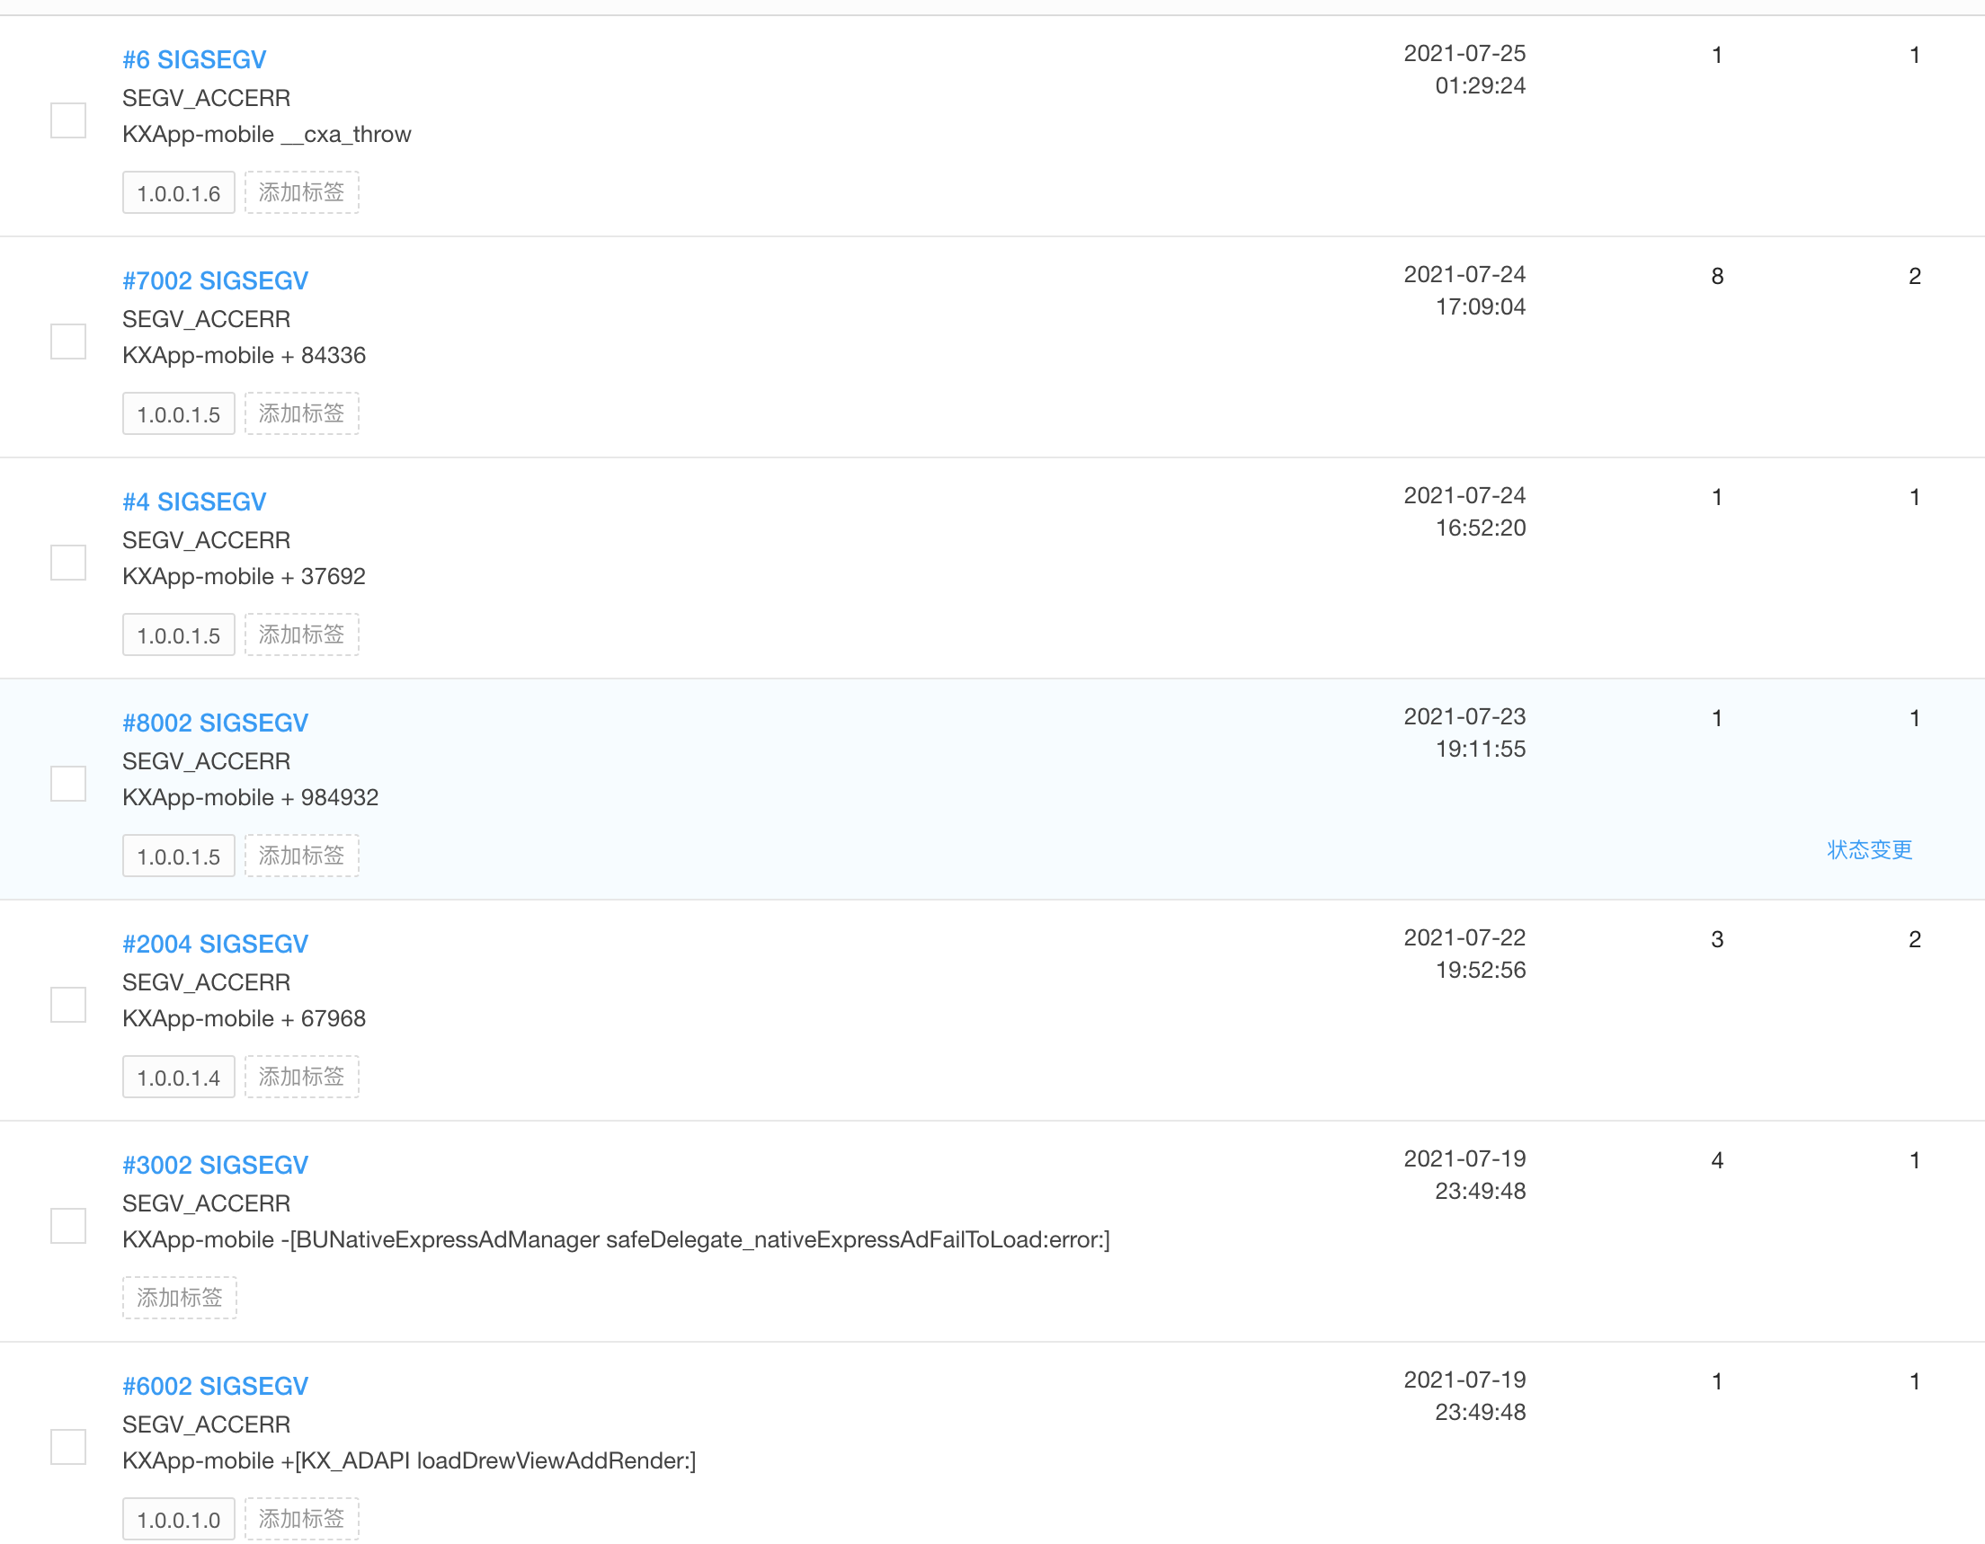Open the #8002 SIGSEGV issue link
This screenshot has width=1985, height=1544.
click(x=216, y=723)
